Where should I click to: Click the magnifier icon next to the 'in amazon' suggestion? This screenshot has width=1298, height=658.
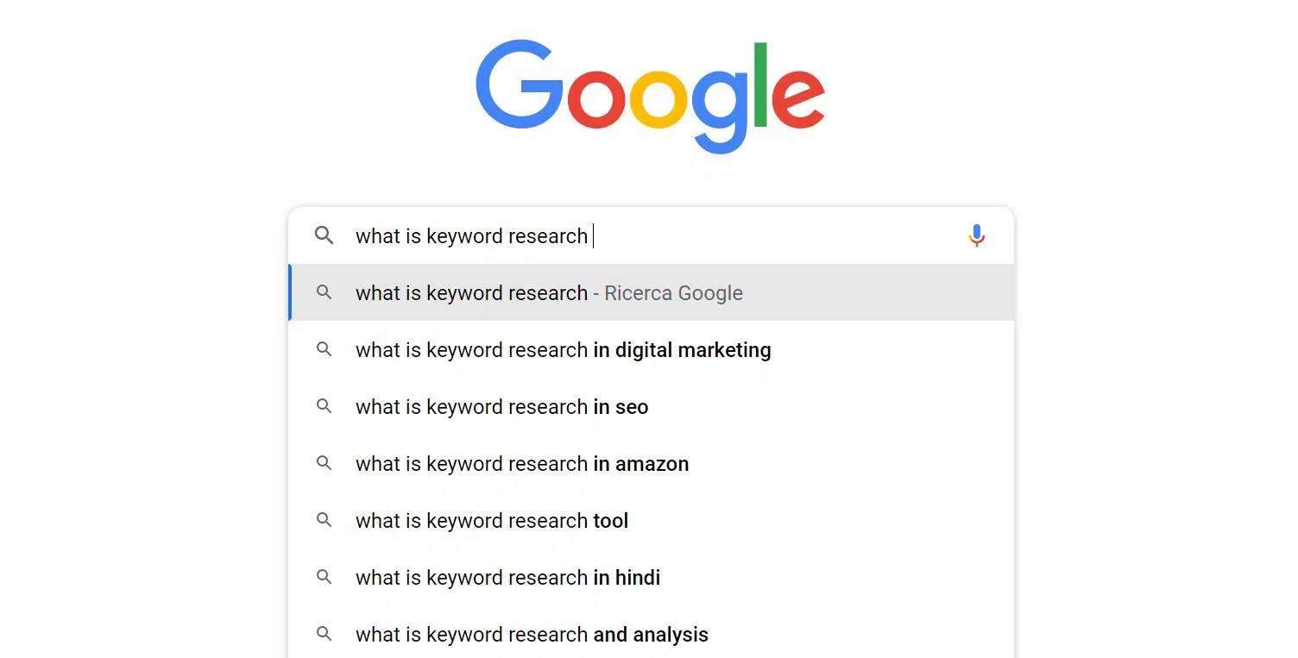[324, 463]
